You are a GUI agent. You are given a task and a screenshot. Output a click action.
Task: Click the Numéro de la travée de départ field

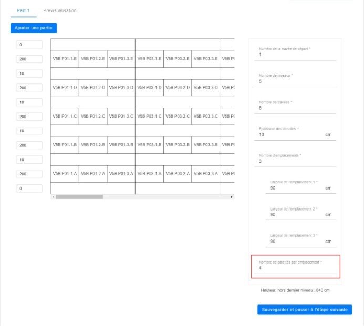[x=297, y=55]
